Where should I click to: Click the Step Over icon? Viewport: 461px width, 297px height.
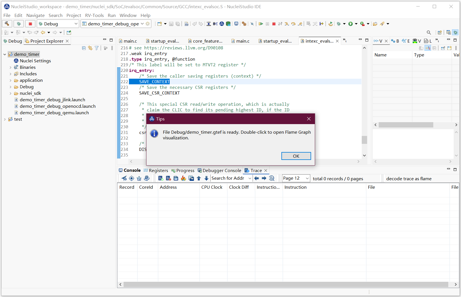tap(293, 24)
